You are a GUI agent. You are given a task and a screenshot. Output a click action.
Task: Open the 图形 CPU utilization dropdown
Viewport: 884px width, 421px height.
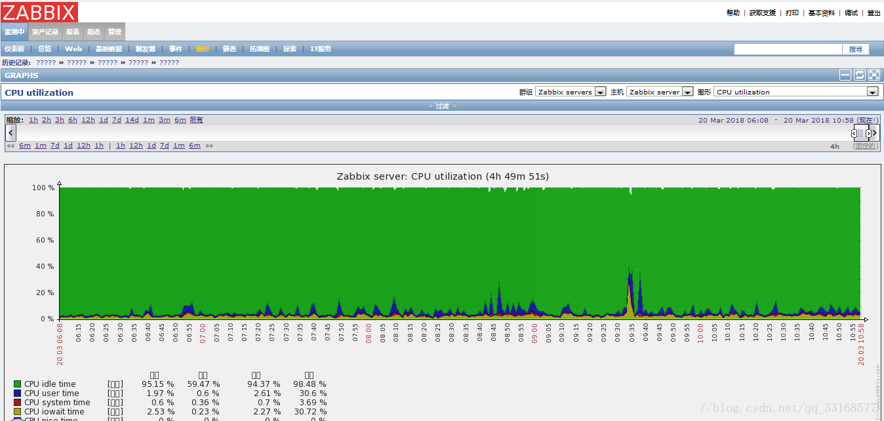796,92
